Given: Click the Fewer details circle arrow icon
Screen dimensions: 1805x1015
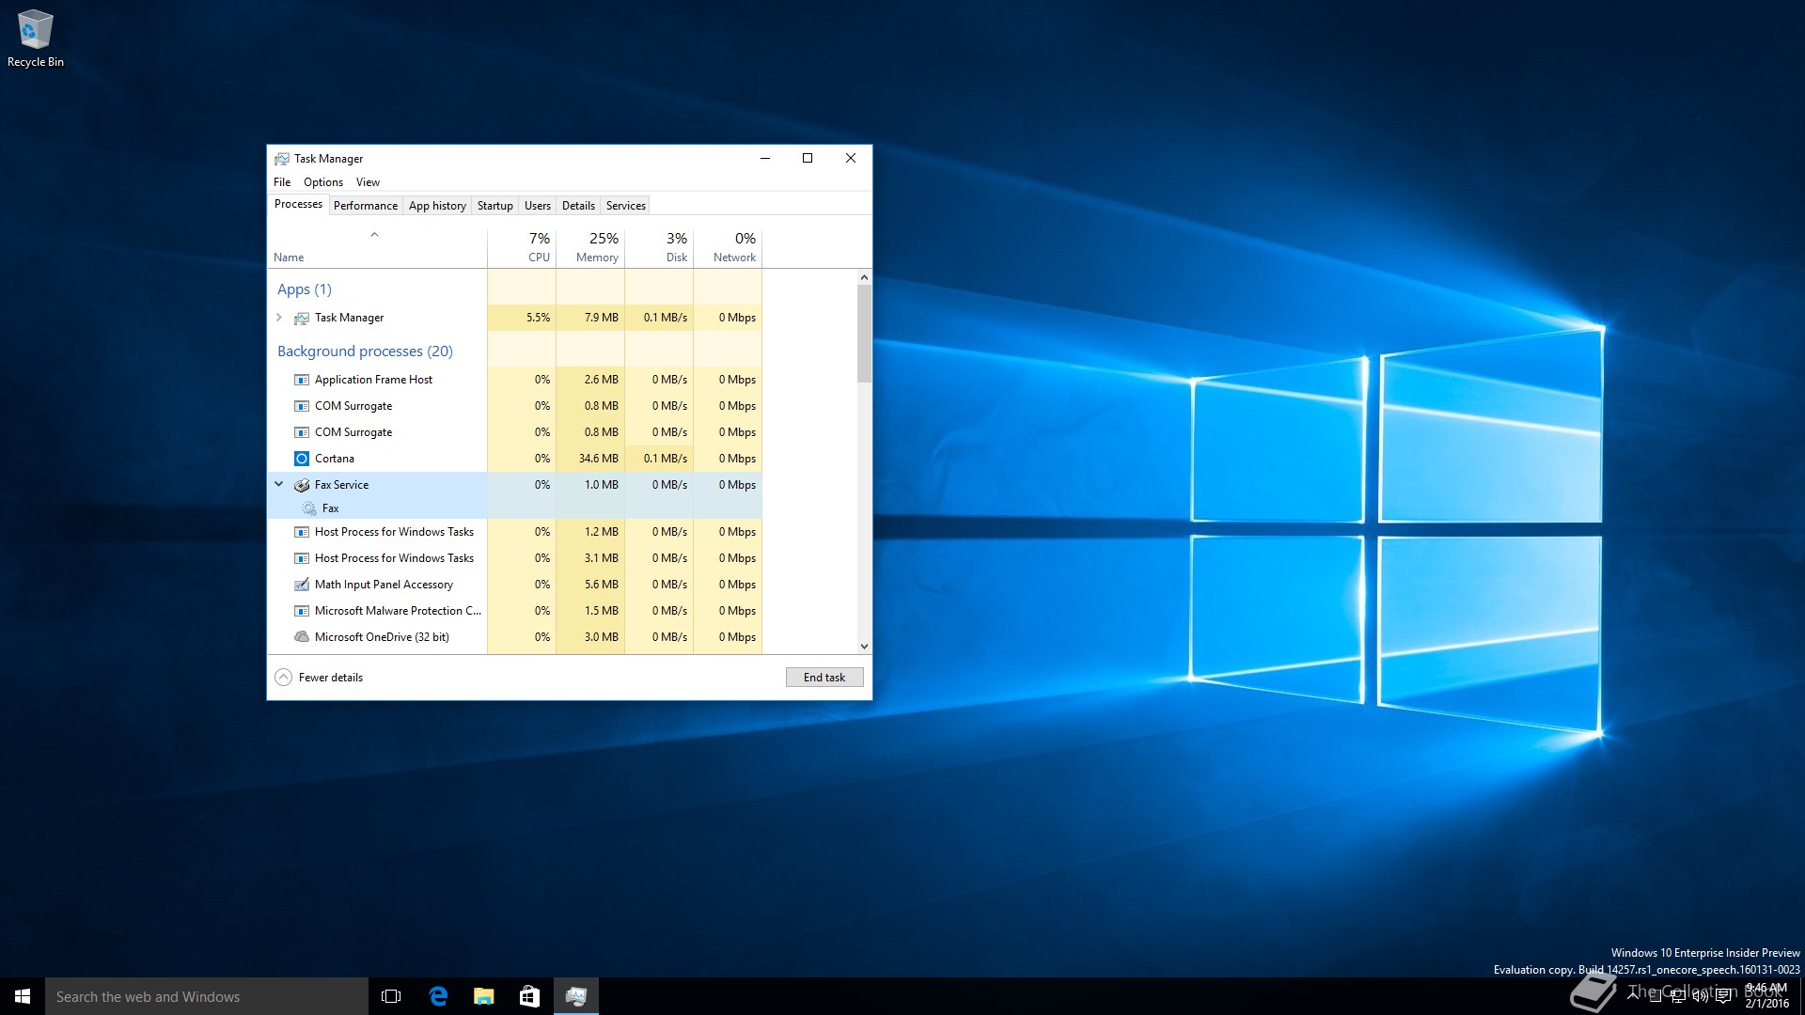Looking at the screenshot, I should click(283, 678).
